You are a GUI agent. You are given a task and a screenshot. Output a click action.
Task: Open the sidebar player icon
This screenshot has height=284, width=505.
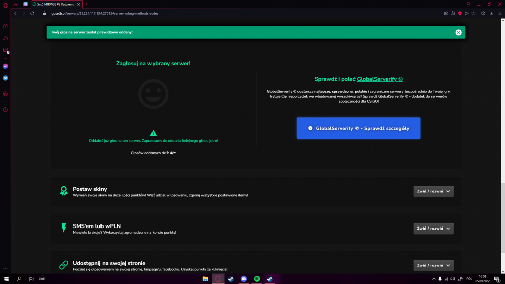tap(5, 94)
